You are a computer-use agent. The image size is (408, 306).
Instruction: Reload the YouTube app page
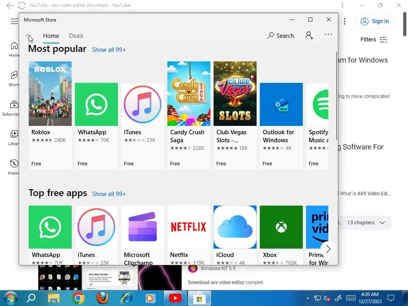22,5
